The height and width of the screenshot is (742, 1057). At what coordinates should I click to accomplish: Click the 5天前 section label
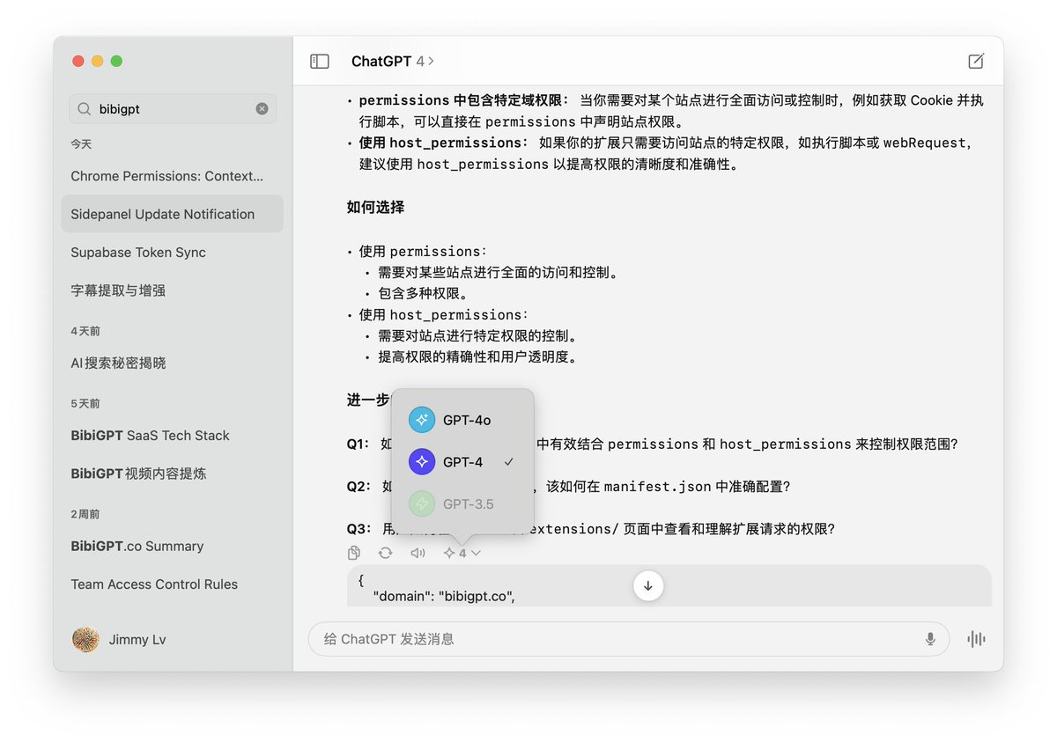coord(85,404)
